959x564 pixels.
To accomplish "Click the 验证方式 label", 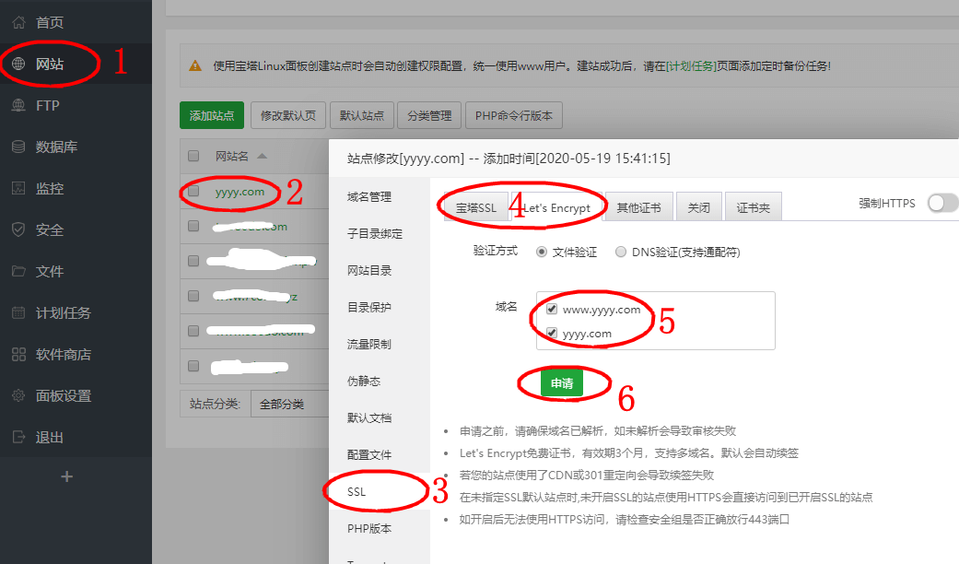I will point(496,251).
